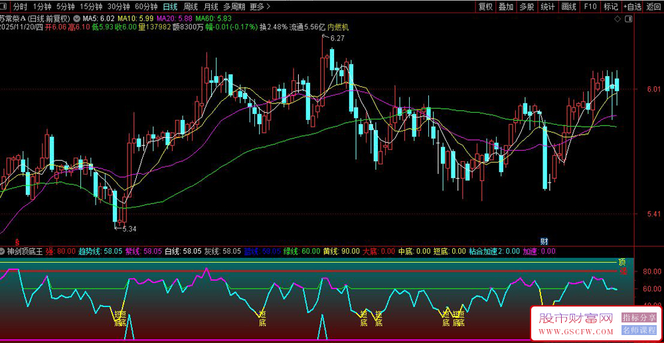
Task: Open the 分时 intraday view
Action: 20,7
